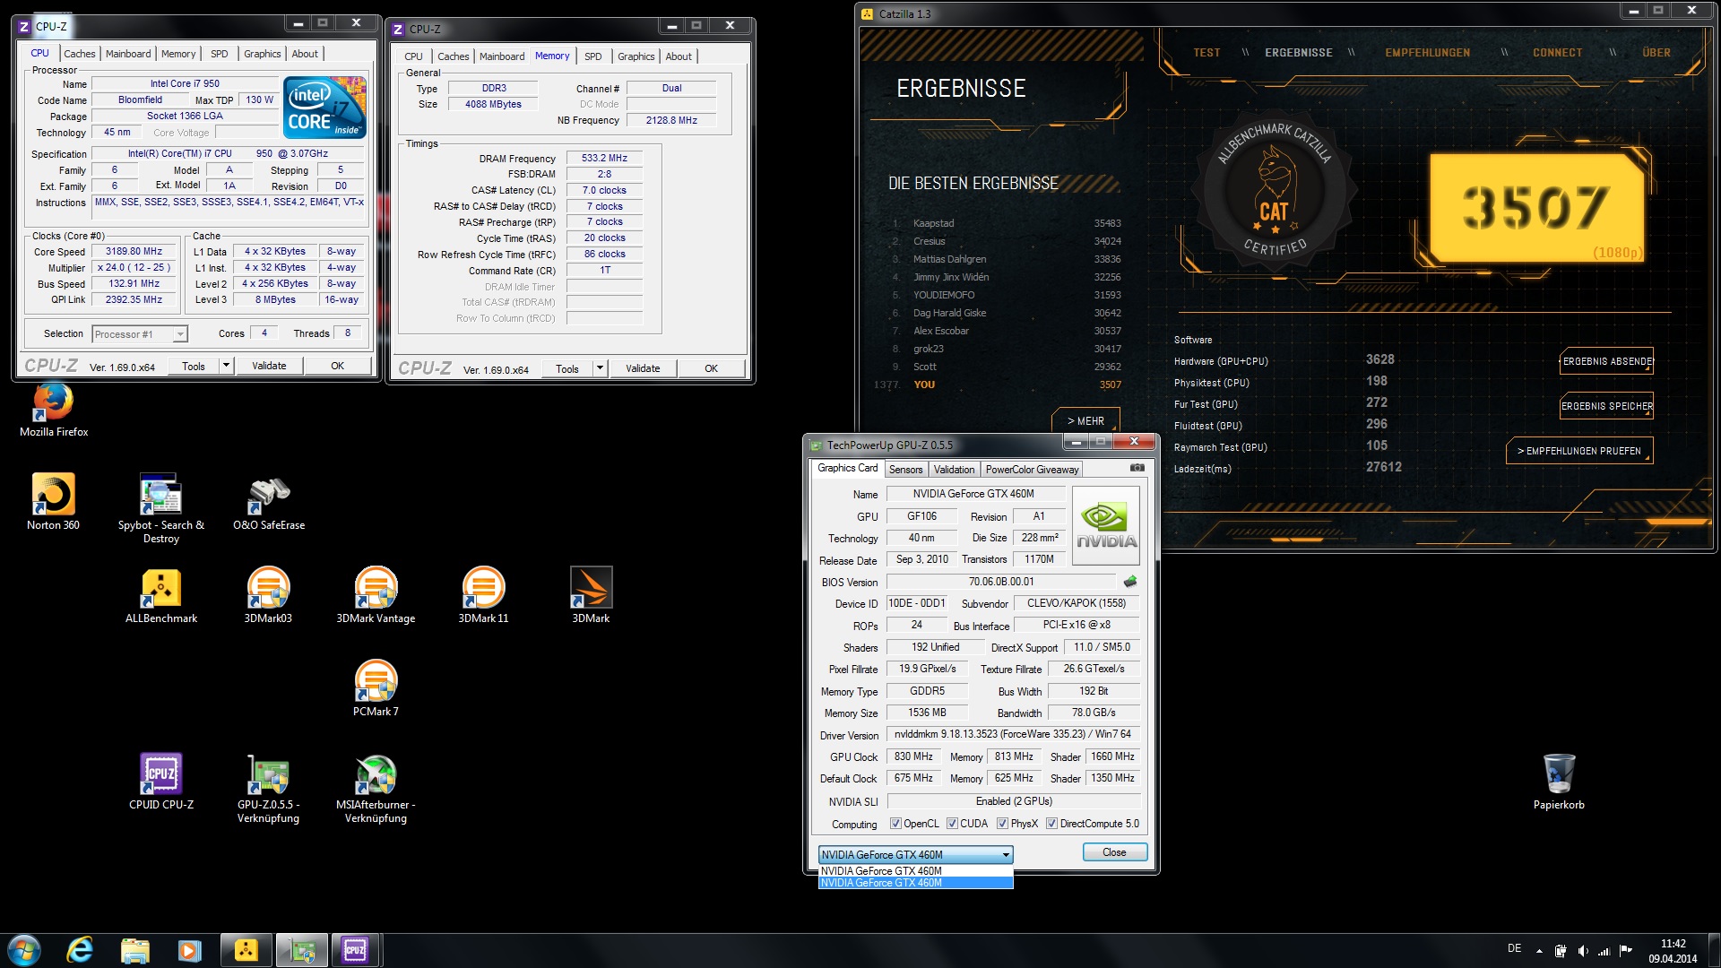This screenshot has height=968, width=1721.
Task: Toggle the OpenCL checkbox
Action: click(895, 824)
